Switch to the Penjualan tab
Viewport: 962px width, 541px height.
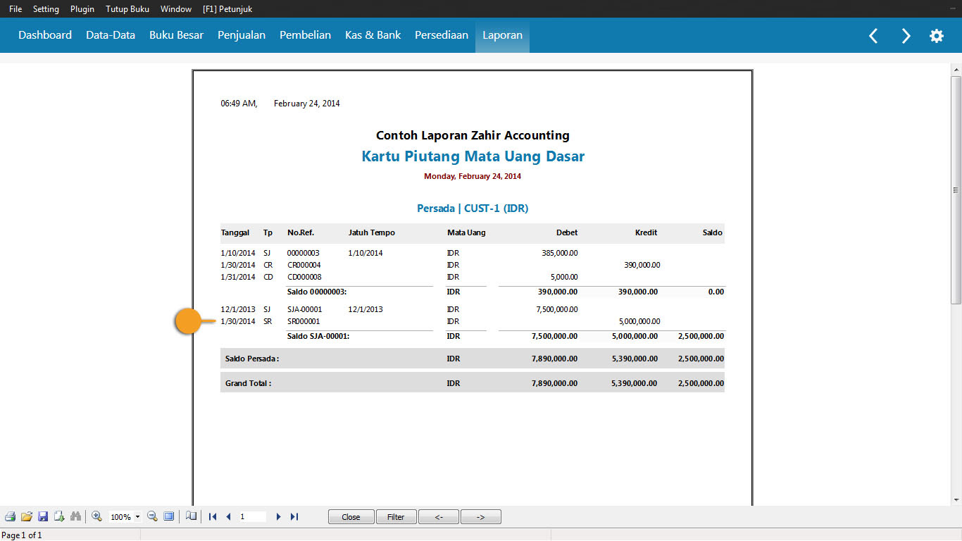pyautogui.click(x=242, y=35)
